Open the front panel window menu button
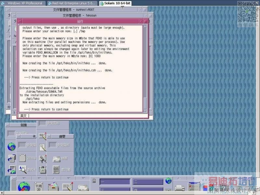The image size is (260, 195). click(14, 178)
